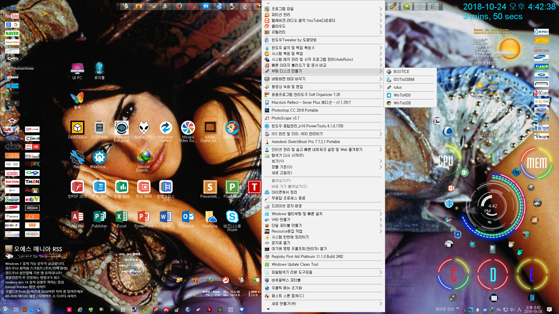Select WinToHDD menu entry
This screenshot has height=314, width=559.
[410, 95]
